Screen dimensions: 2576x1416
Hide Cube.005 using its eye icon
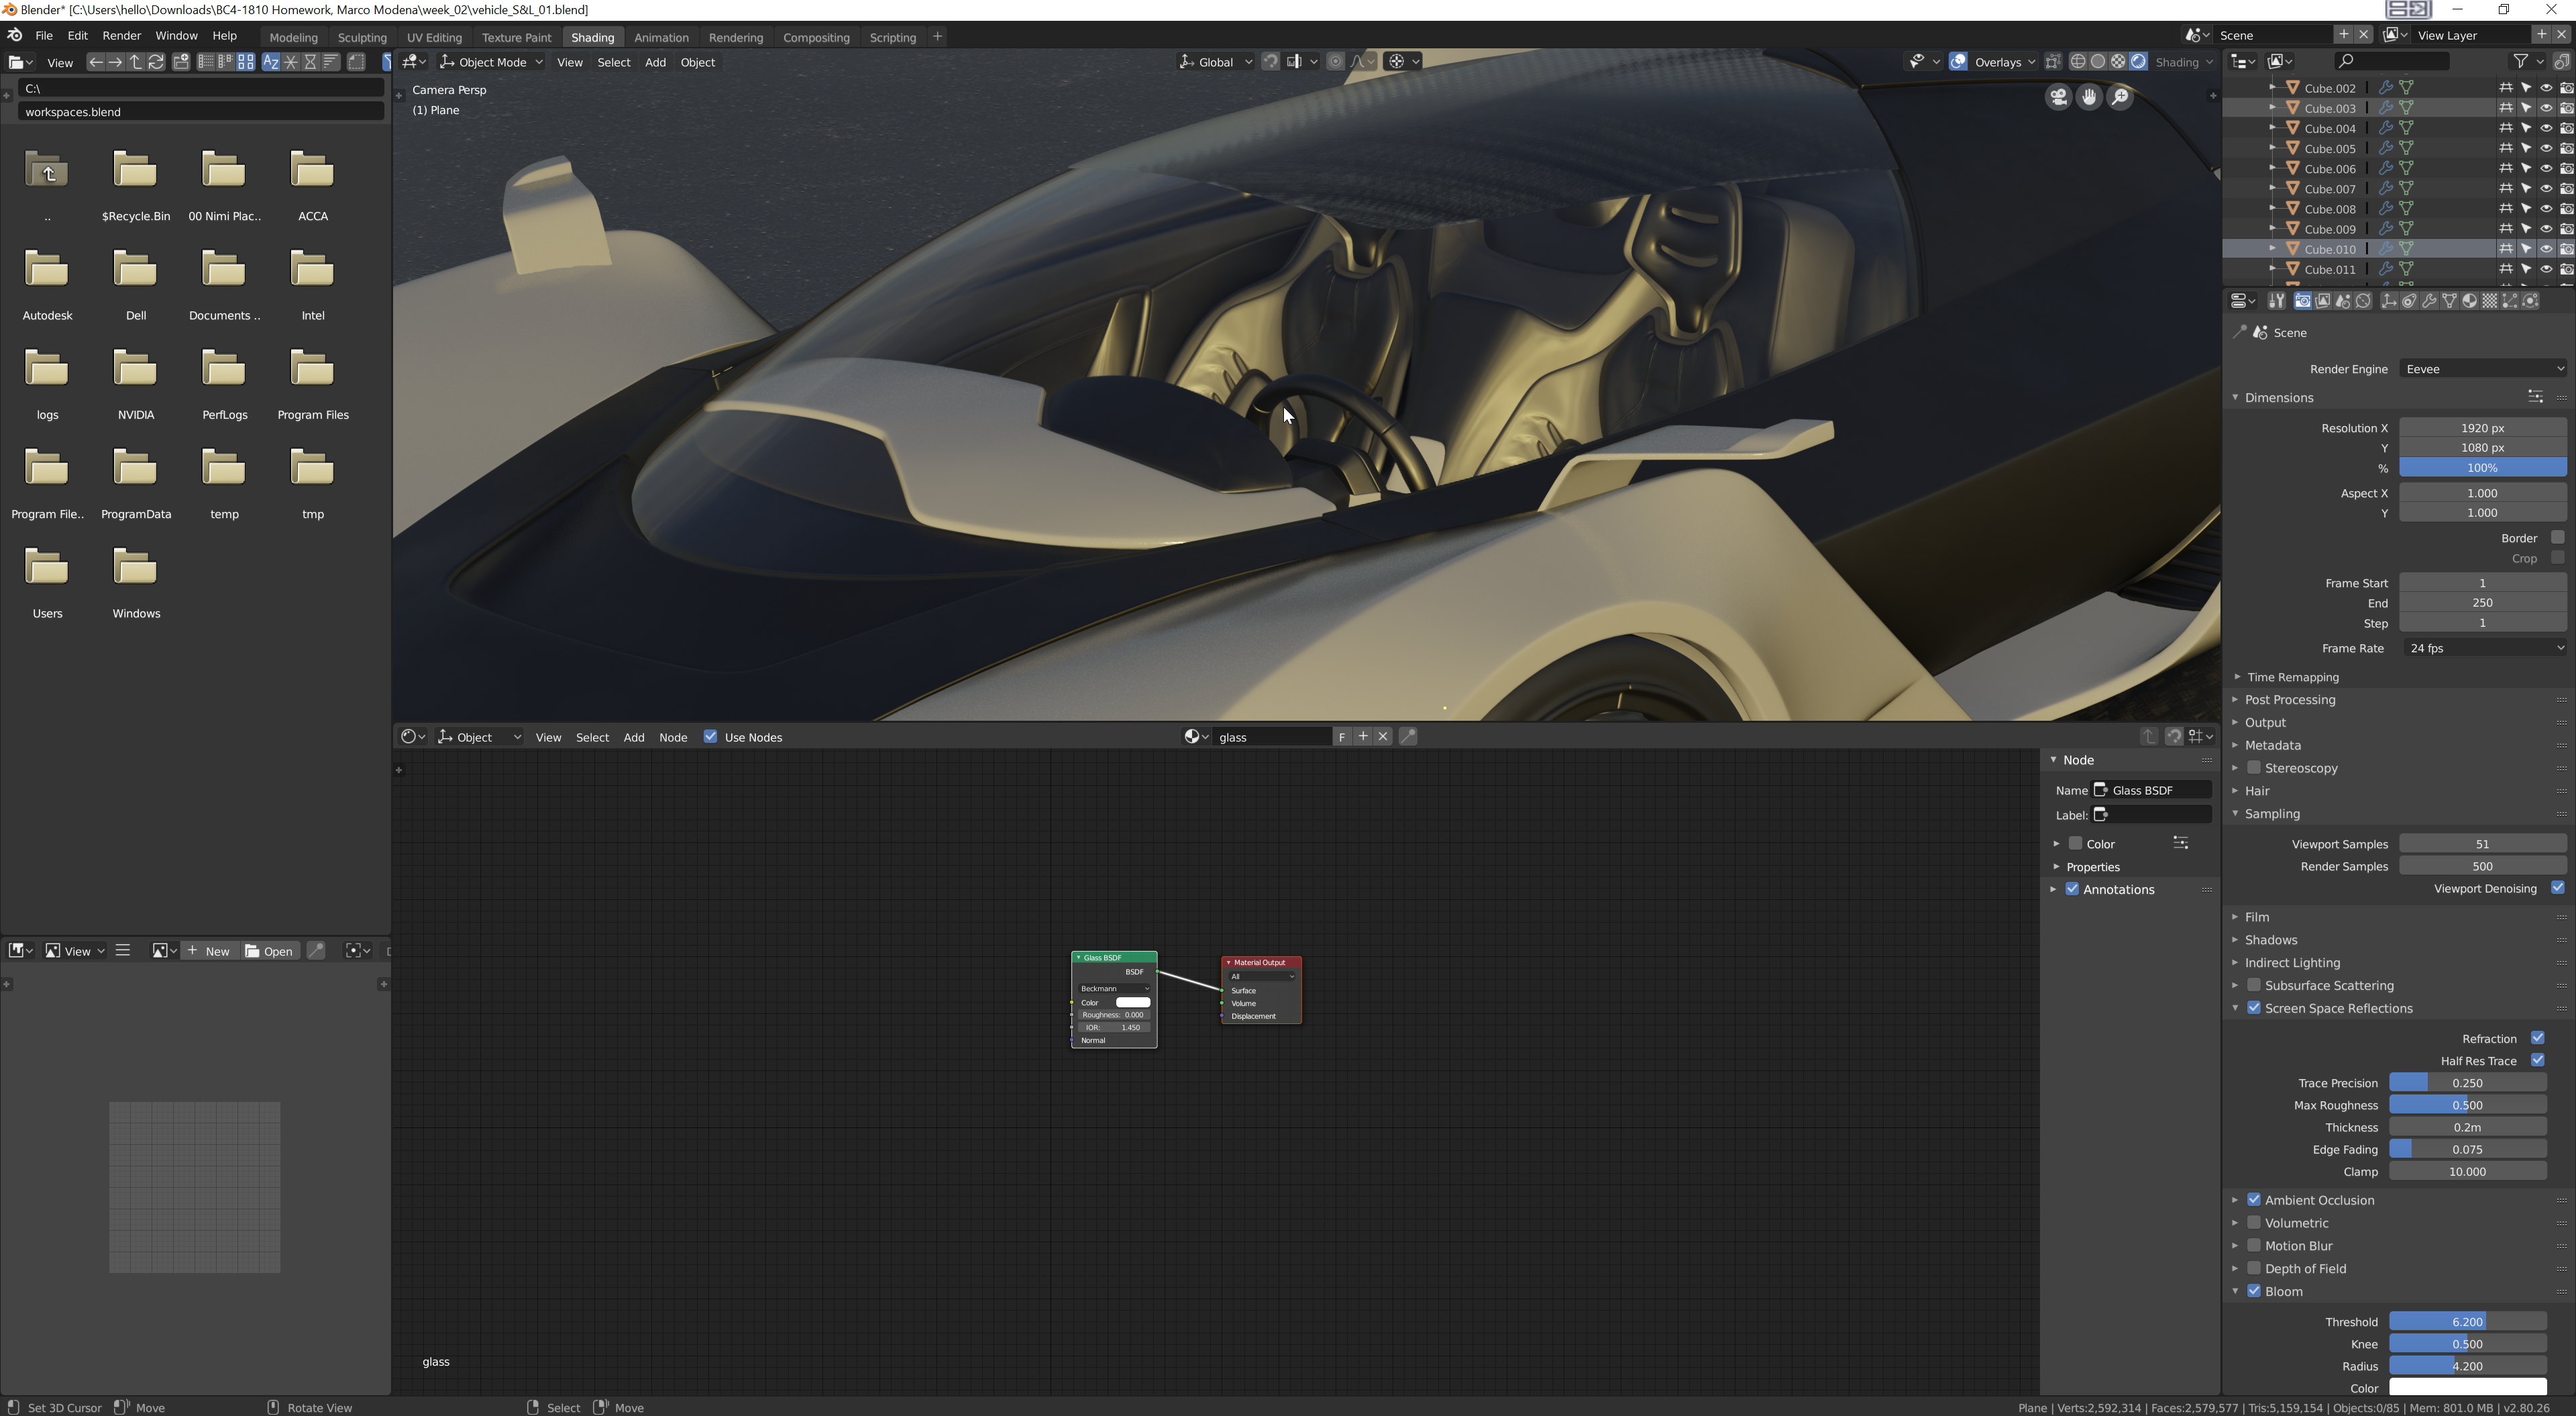pyautogui.click(x=2546, y=148)
